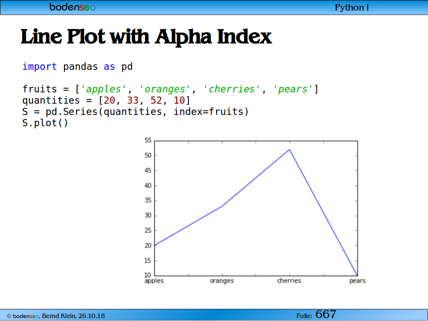Click the 'import' keyword in the code
The height and width of the screenshot is (321, 428).
tap(40, 66)
